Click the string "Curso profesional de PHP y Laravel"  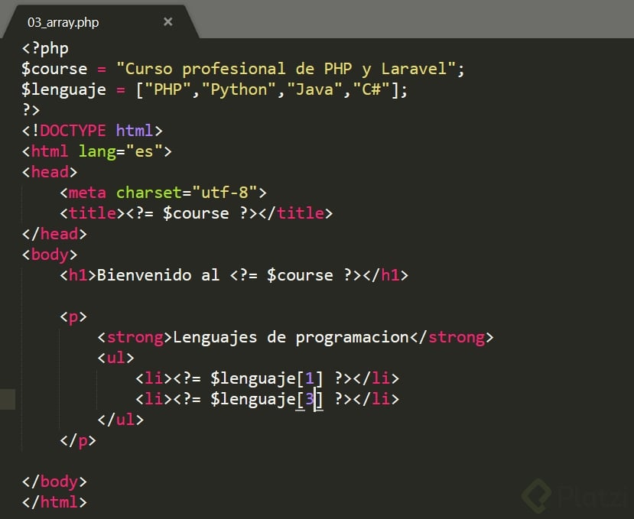point(286,69)
